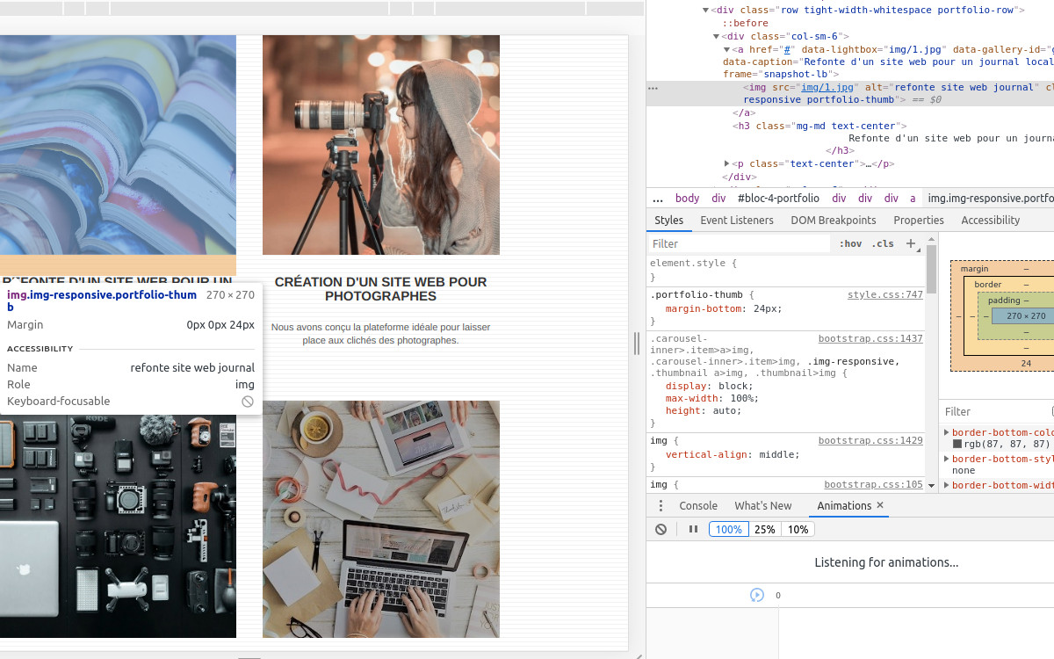1054x659 pixels.
Task: Expand the p.text-center element node
Action: [x=726, y=164]
